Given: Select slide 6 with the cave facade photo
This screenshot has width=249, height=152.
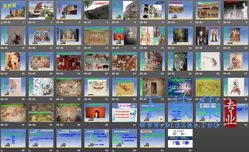Looking at the screenshot, I should tap(152, 10).
